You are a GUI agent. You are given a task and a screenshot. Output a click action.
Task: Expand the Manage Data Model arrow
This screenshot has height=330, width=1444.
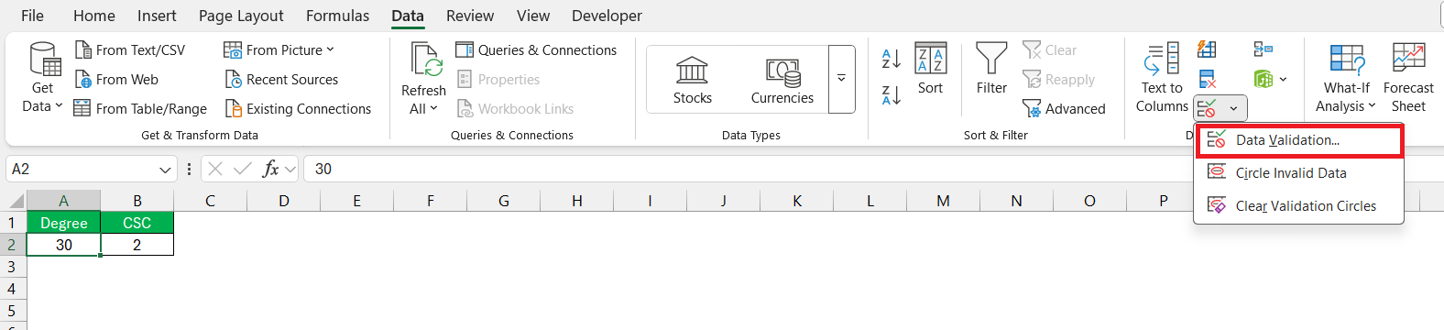pyautogui.click(x=1283, y=80)
